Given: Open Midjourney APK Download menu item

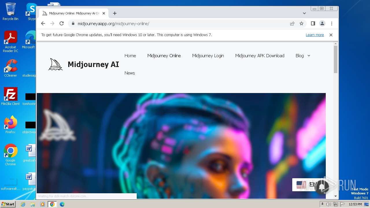Looking at the screenshot, I should point(260,56).
